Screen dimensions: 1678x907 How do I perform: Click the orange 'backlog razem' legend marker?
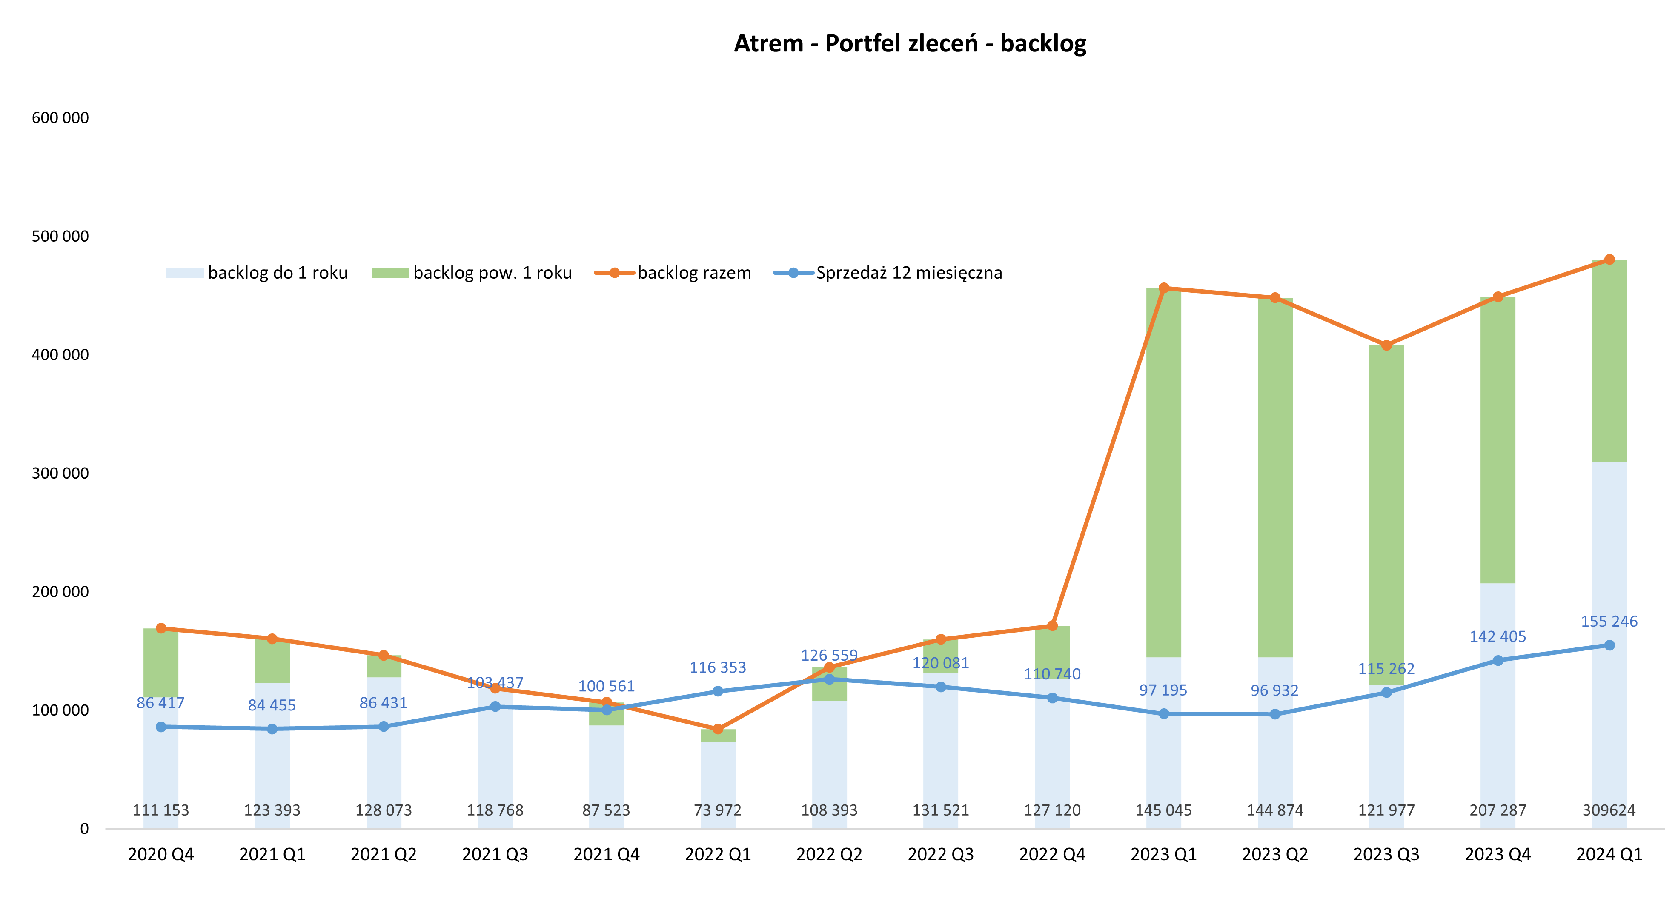[x=614, y=273]
